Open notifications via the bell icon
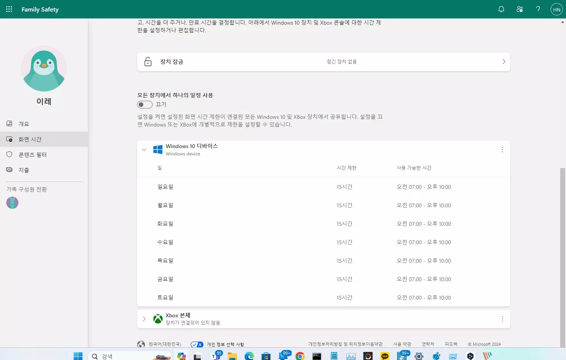Image resolution: width=566 pixels, height=360 pixels. click(501, 9)
